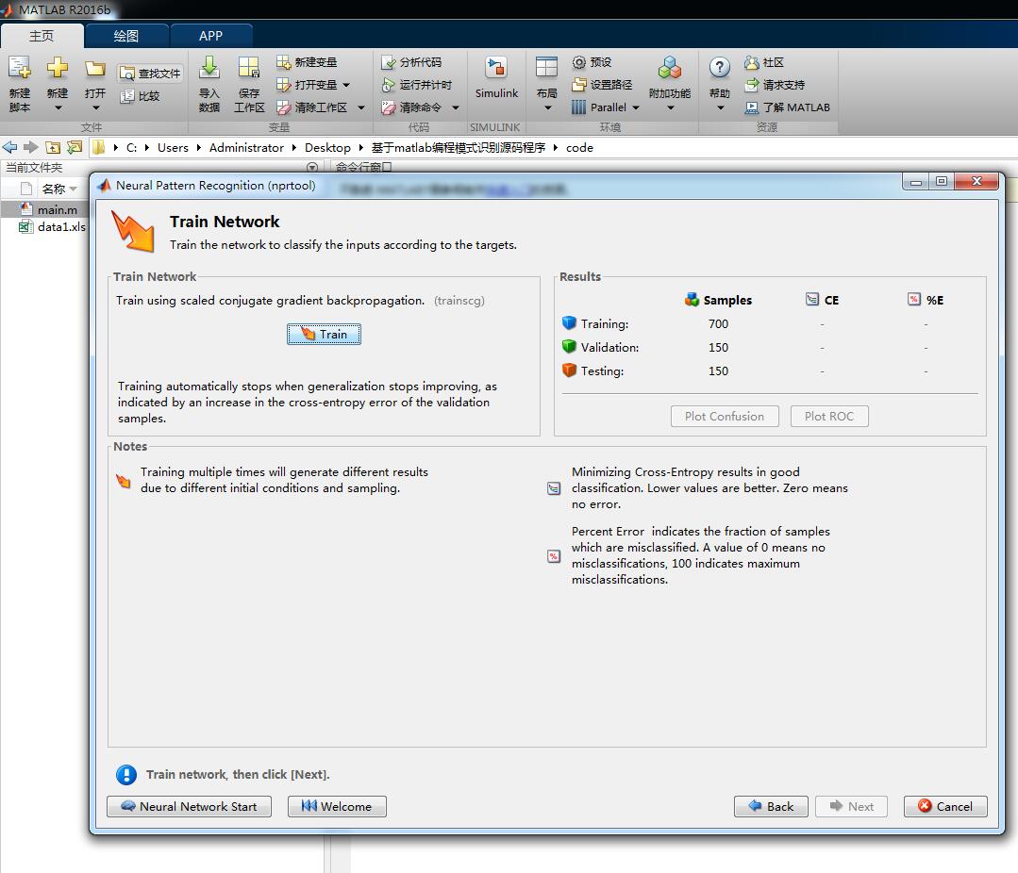Viewport: 1018px width, 873px height.
Task: Click the disabled Plot Confusion button
Action: click(725, 417)
